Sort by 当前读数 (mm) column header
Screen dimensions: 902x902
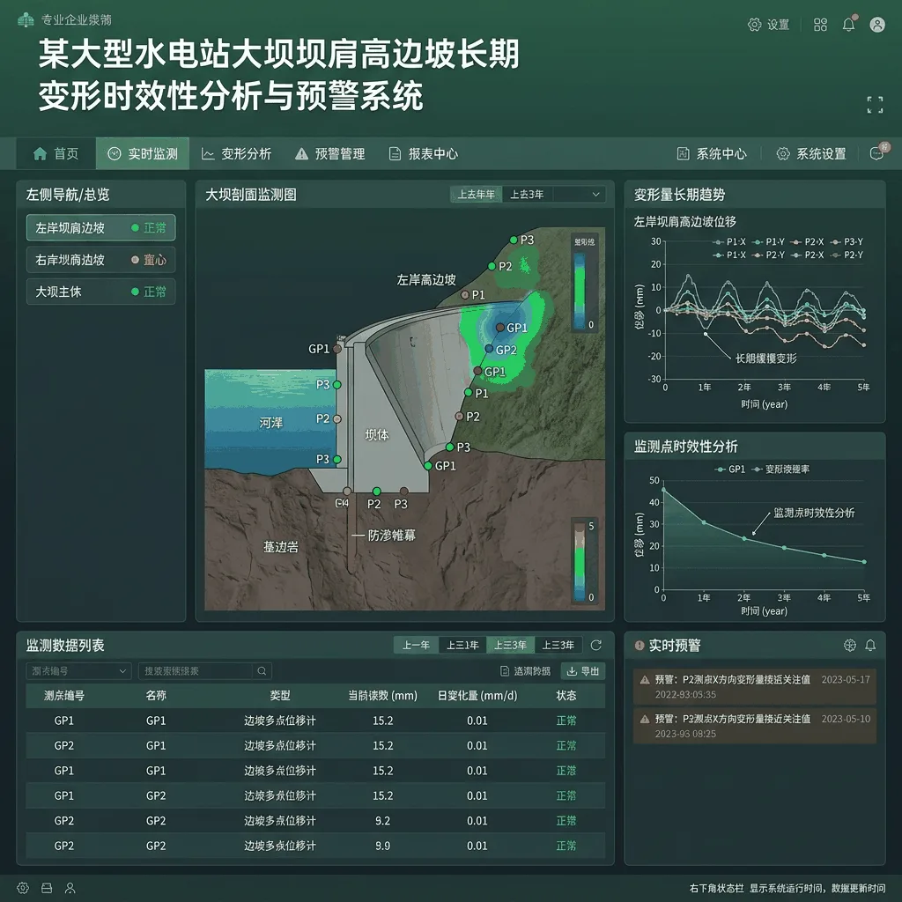(382, 696)
